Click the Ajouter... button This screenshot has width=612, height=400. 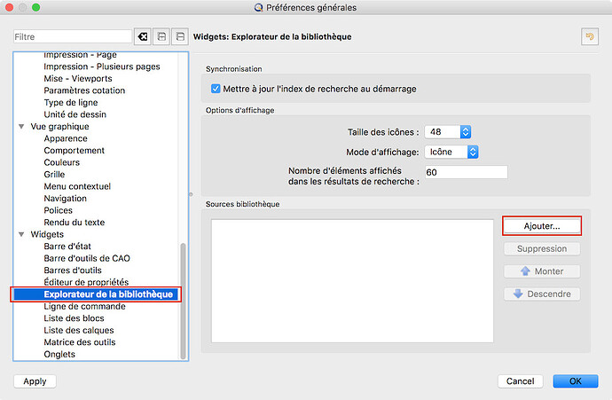541,226
